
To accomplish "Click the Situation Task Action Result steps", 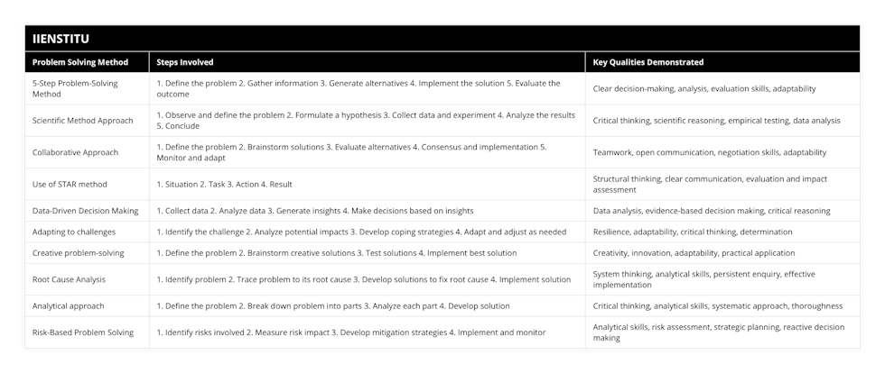I will pyautogui.click(x=367, y=184).
